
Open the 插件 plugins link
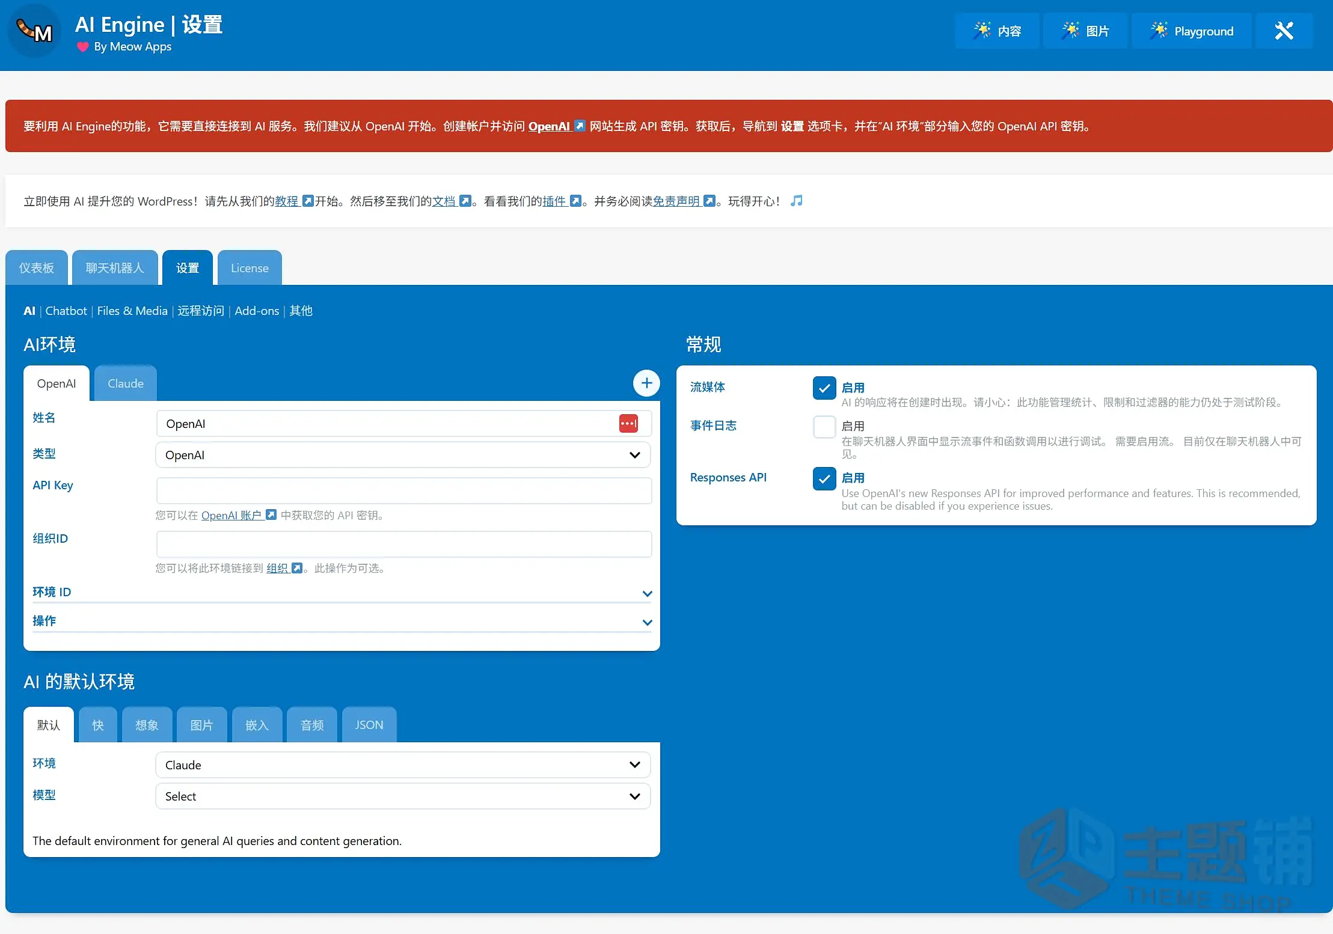(562, 201)
